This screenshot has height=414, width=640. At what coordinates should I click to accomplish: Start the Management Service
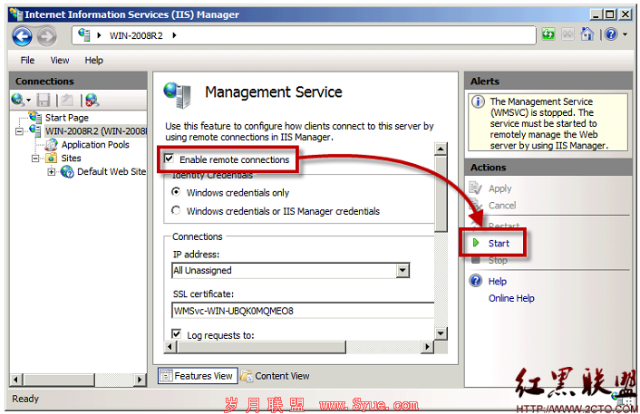coord(499,244)
